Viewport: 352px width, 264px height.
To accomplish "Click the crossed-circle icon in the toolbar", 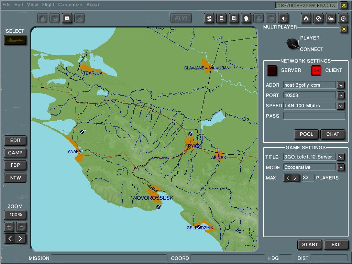I will tap(318, 18).
